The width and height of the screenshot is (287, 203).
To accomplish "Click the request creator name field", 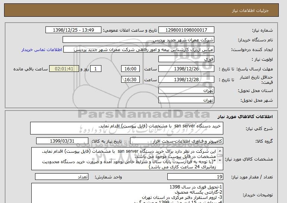I will point(139,50).
